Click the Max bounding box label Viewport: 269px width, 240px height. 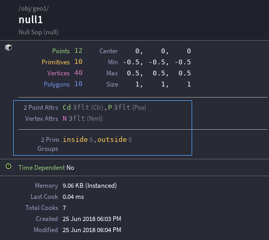112,73
